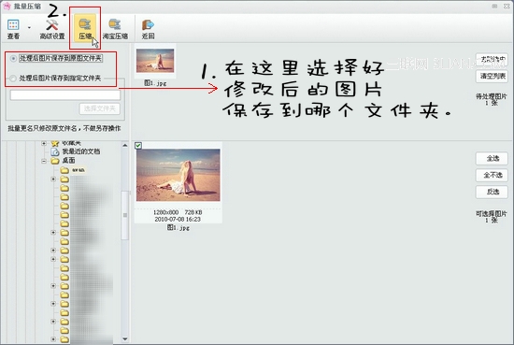Click folder tree scrollbar down arrow
The height and width of the screenshot is (345, 514).
[x=125, y=338]
